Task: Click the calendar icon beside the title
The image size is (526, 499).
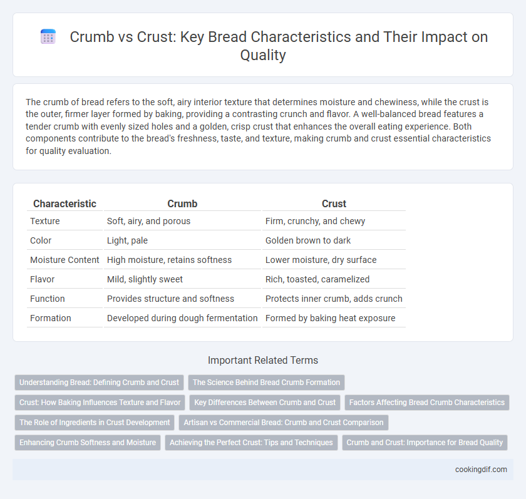Action: (x=48, y=36)
